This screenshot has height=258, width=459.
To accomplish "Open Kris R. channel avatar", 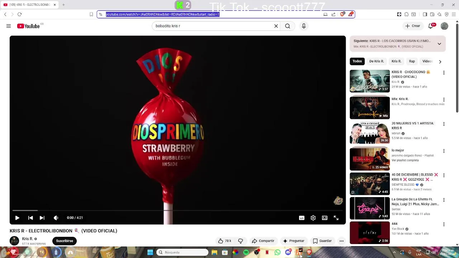I will [x=14, y=241].
